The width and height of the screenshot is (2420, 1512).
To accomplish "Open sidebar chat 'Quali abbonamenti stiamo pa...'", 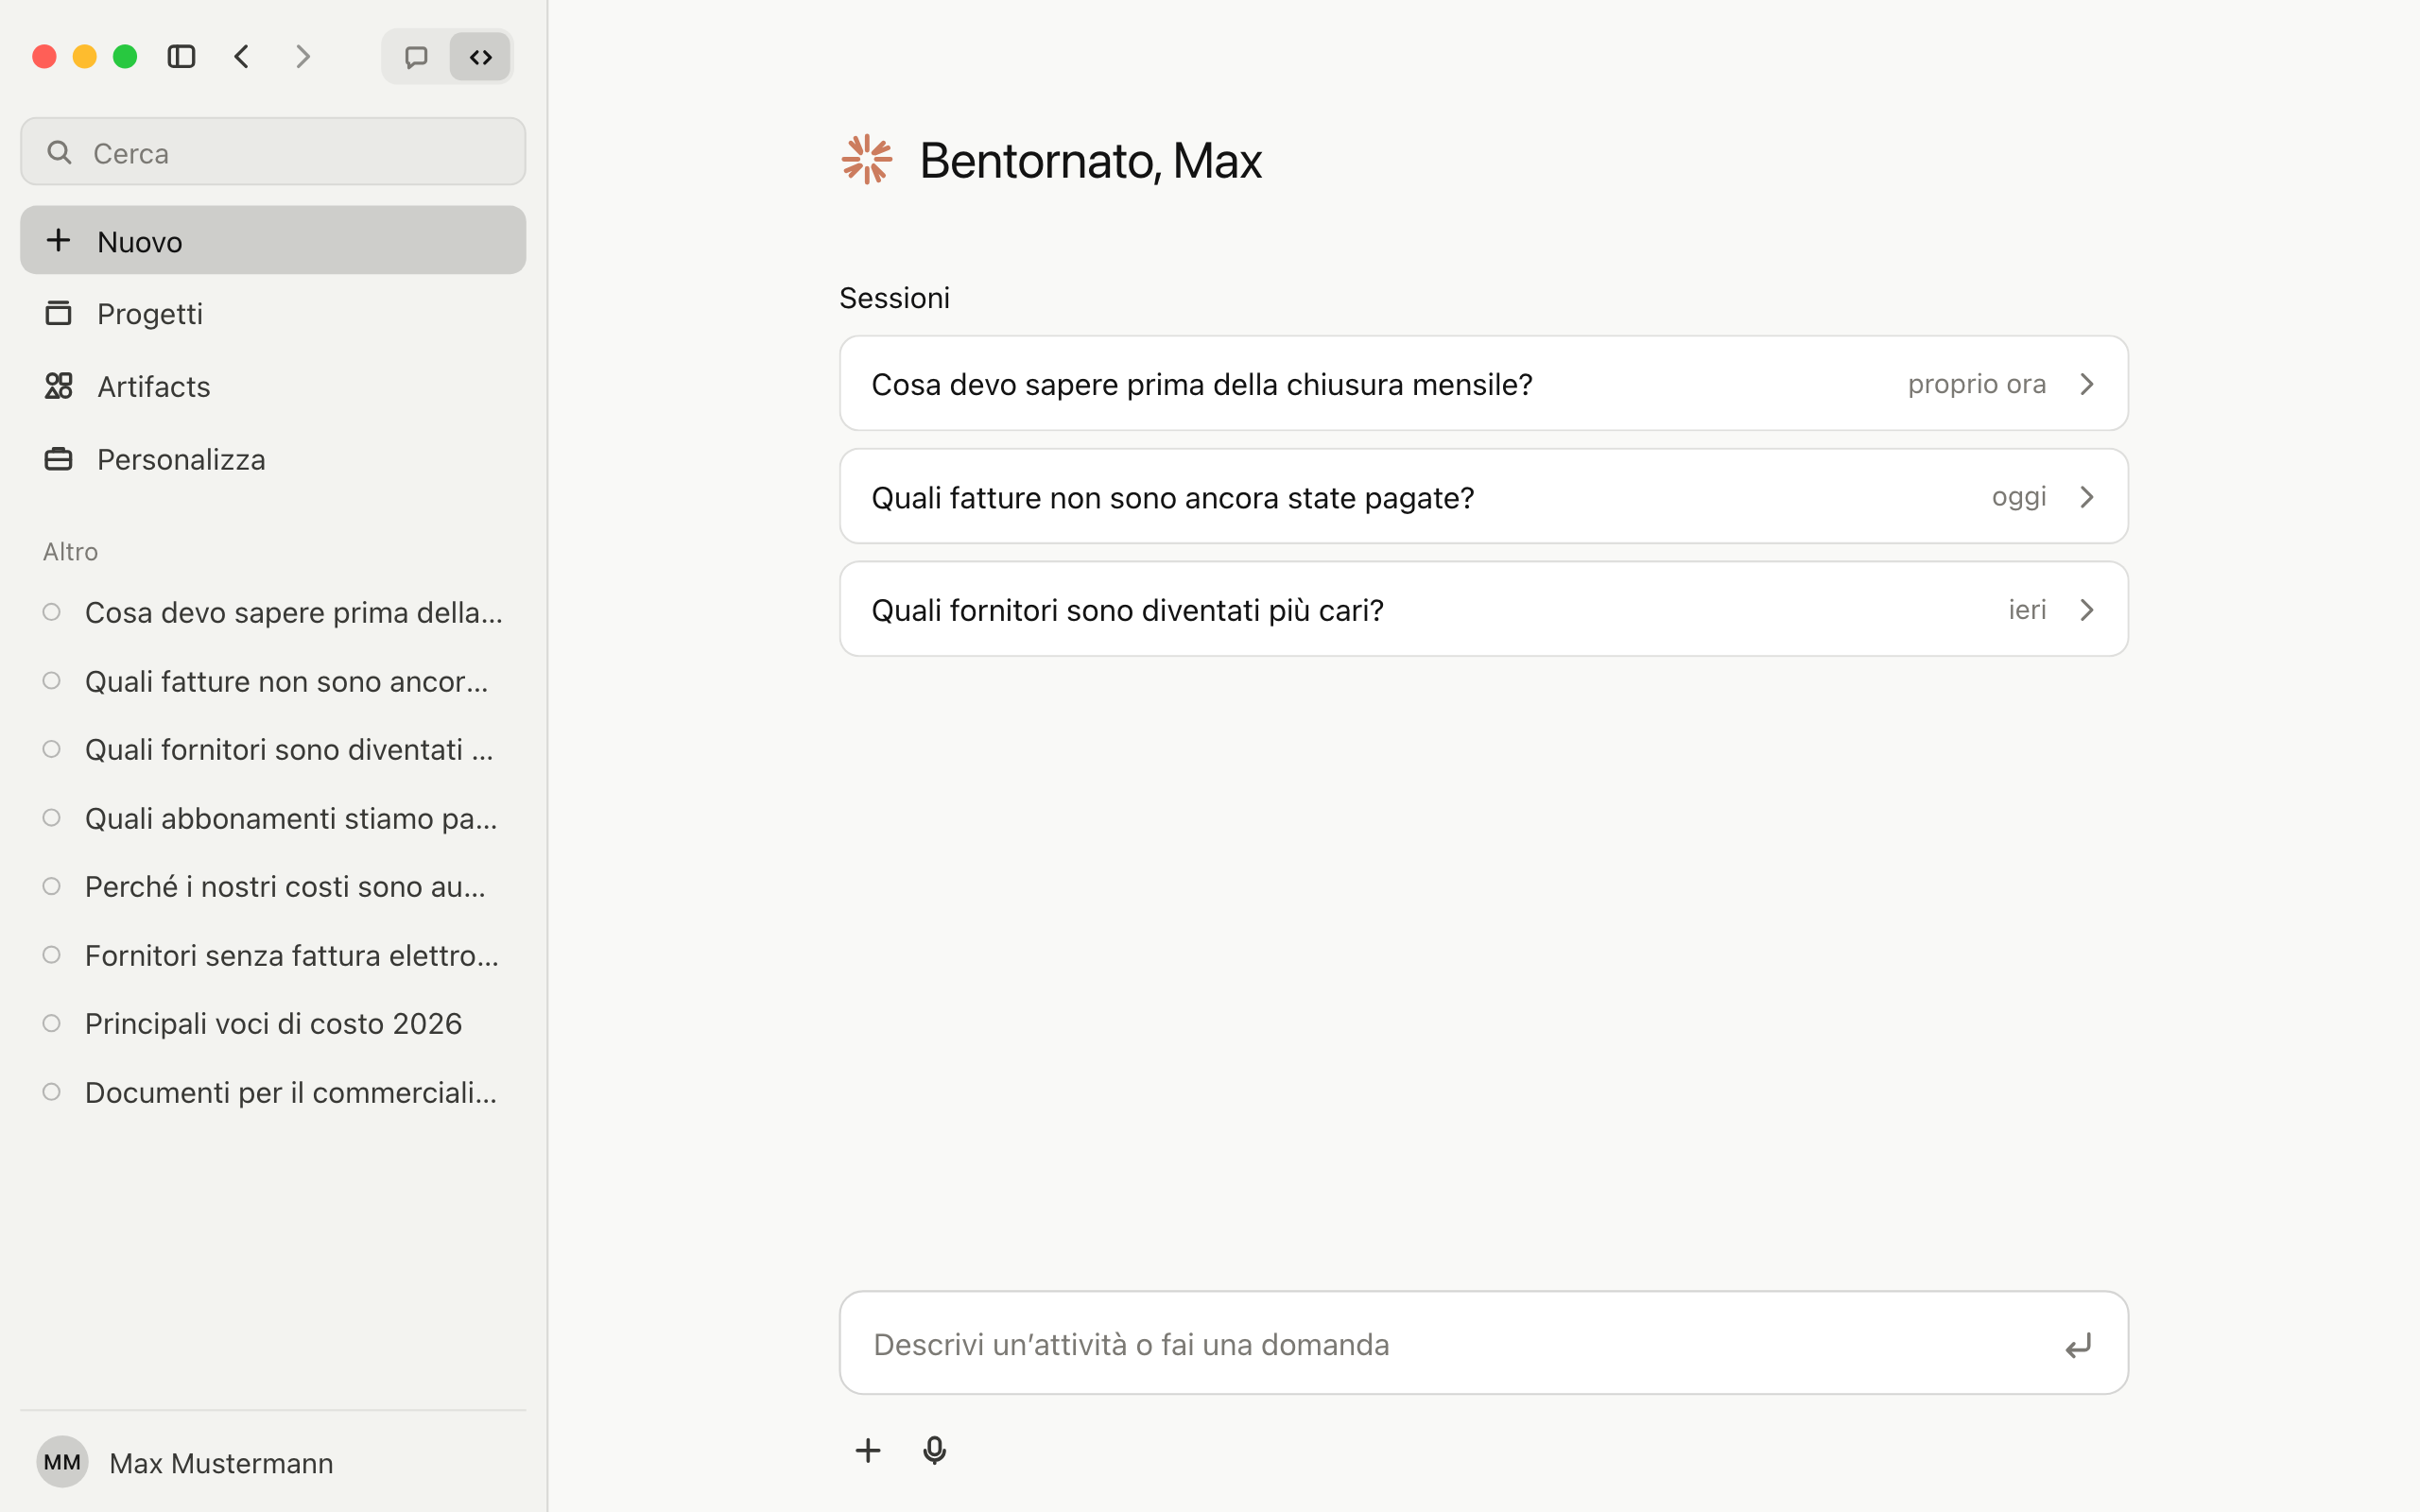I will tap(273, 818).
